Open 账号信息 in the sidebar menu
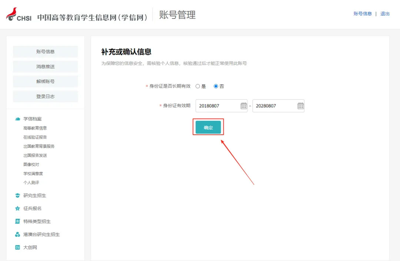Image resolution: width=400 pixels, height=261 pixels. [46, 52]
